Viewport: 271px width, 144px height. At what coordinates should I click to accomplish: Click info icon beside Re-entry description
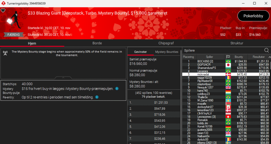tap(97, 97)
